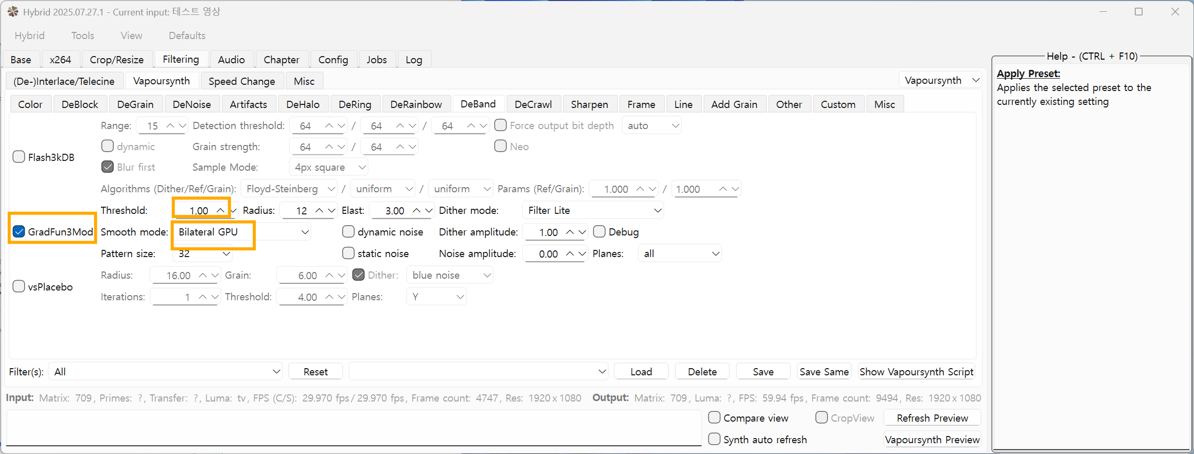Increase Elast value with up arrow
Viewport: 1194px width, 454px height.
pos(416,211)
